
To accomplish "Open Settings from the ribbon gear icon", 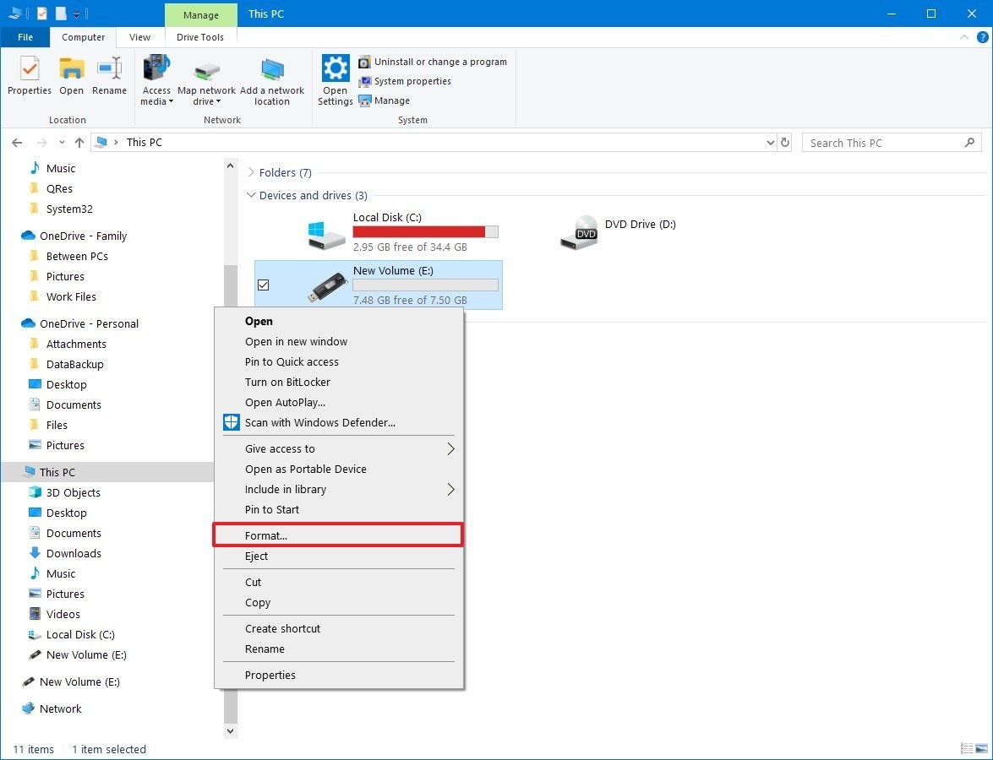I will click(x=336, y=80).
